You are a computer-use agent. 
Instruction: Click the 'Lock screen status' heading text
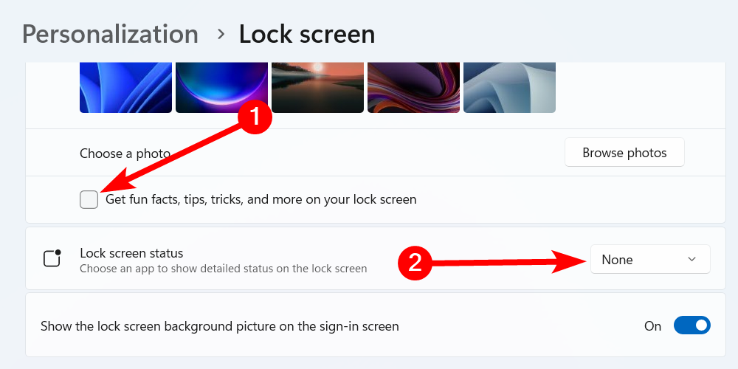pyautogui.click(x=131, y=252)
